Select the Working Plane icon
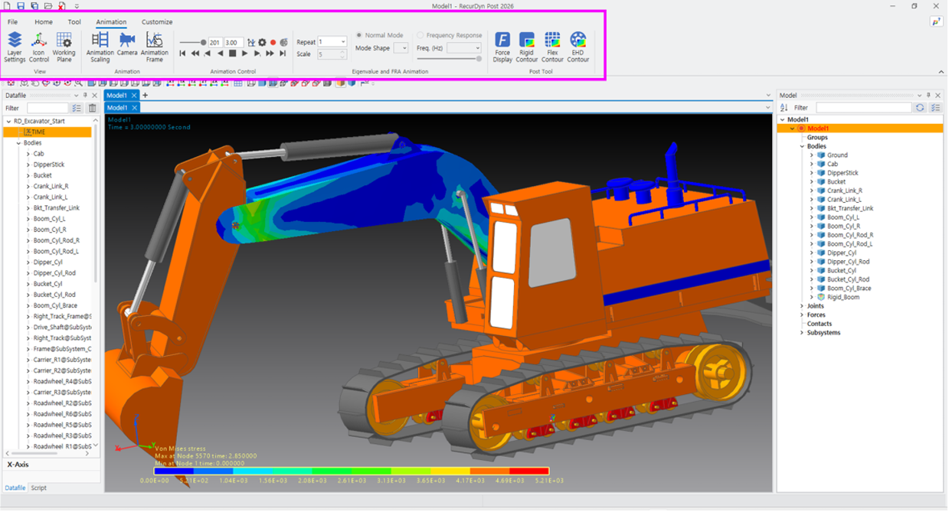Image resolution: width=949 pixels, height=512 pixels. click(x=64, y=47)
